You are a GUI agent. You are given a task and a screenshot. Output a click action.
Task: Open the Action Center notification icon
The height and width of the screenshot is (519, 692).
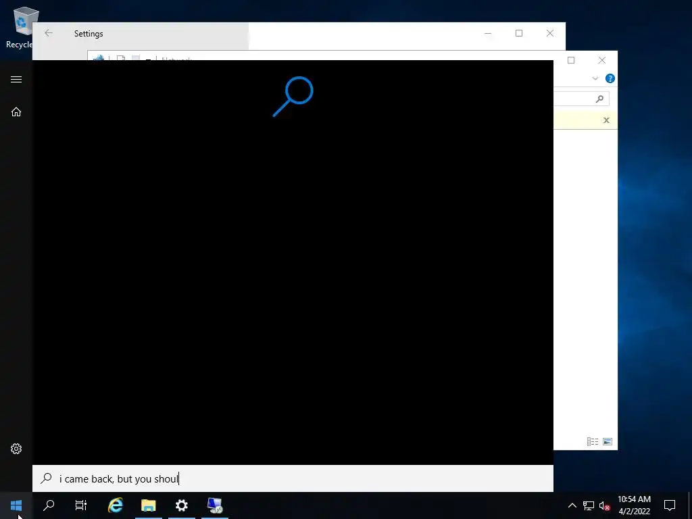point(670,505)
